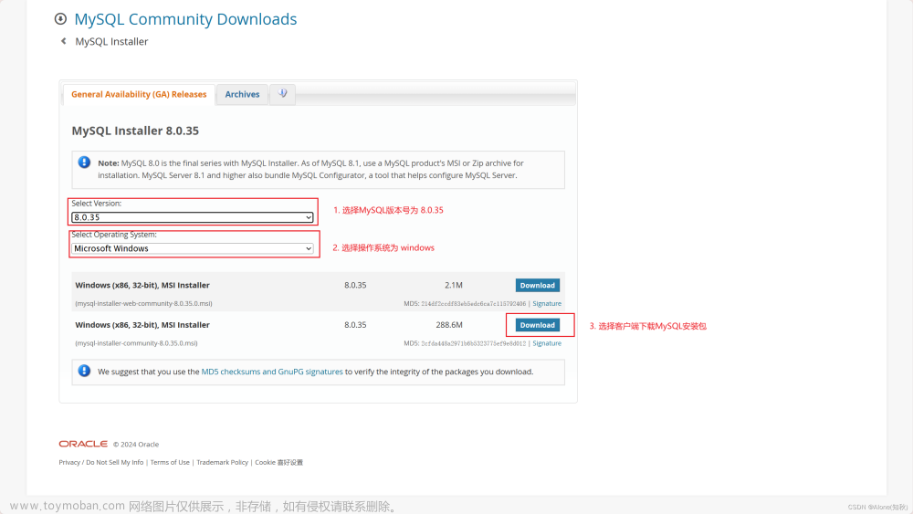Download the 288.6M MSI installer

pos(538,325)
